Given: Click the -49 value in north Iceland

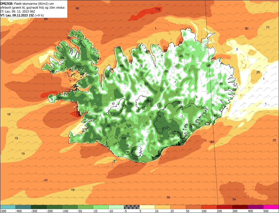Looking at the screenshot, I should (181, 56).
